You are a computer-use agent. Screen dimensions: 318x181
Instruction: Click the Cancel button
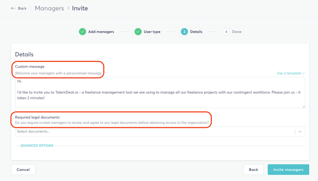23,169
